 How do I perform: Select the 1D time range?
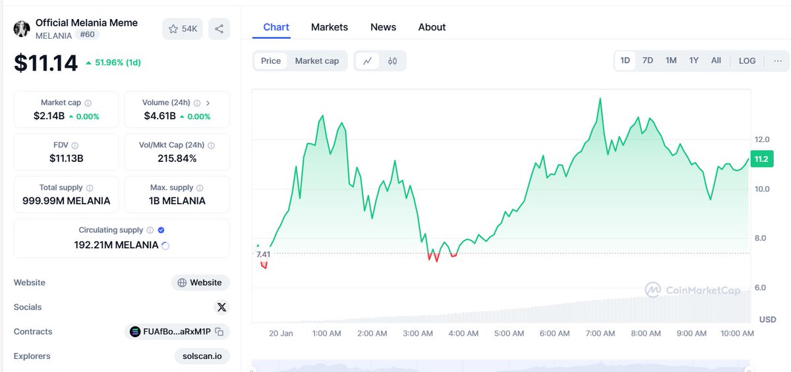click(625, 61)
